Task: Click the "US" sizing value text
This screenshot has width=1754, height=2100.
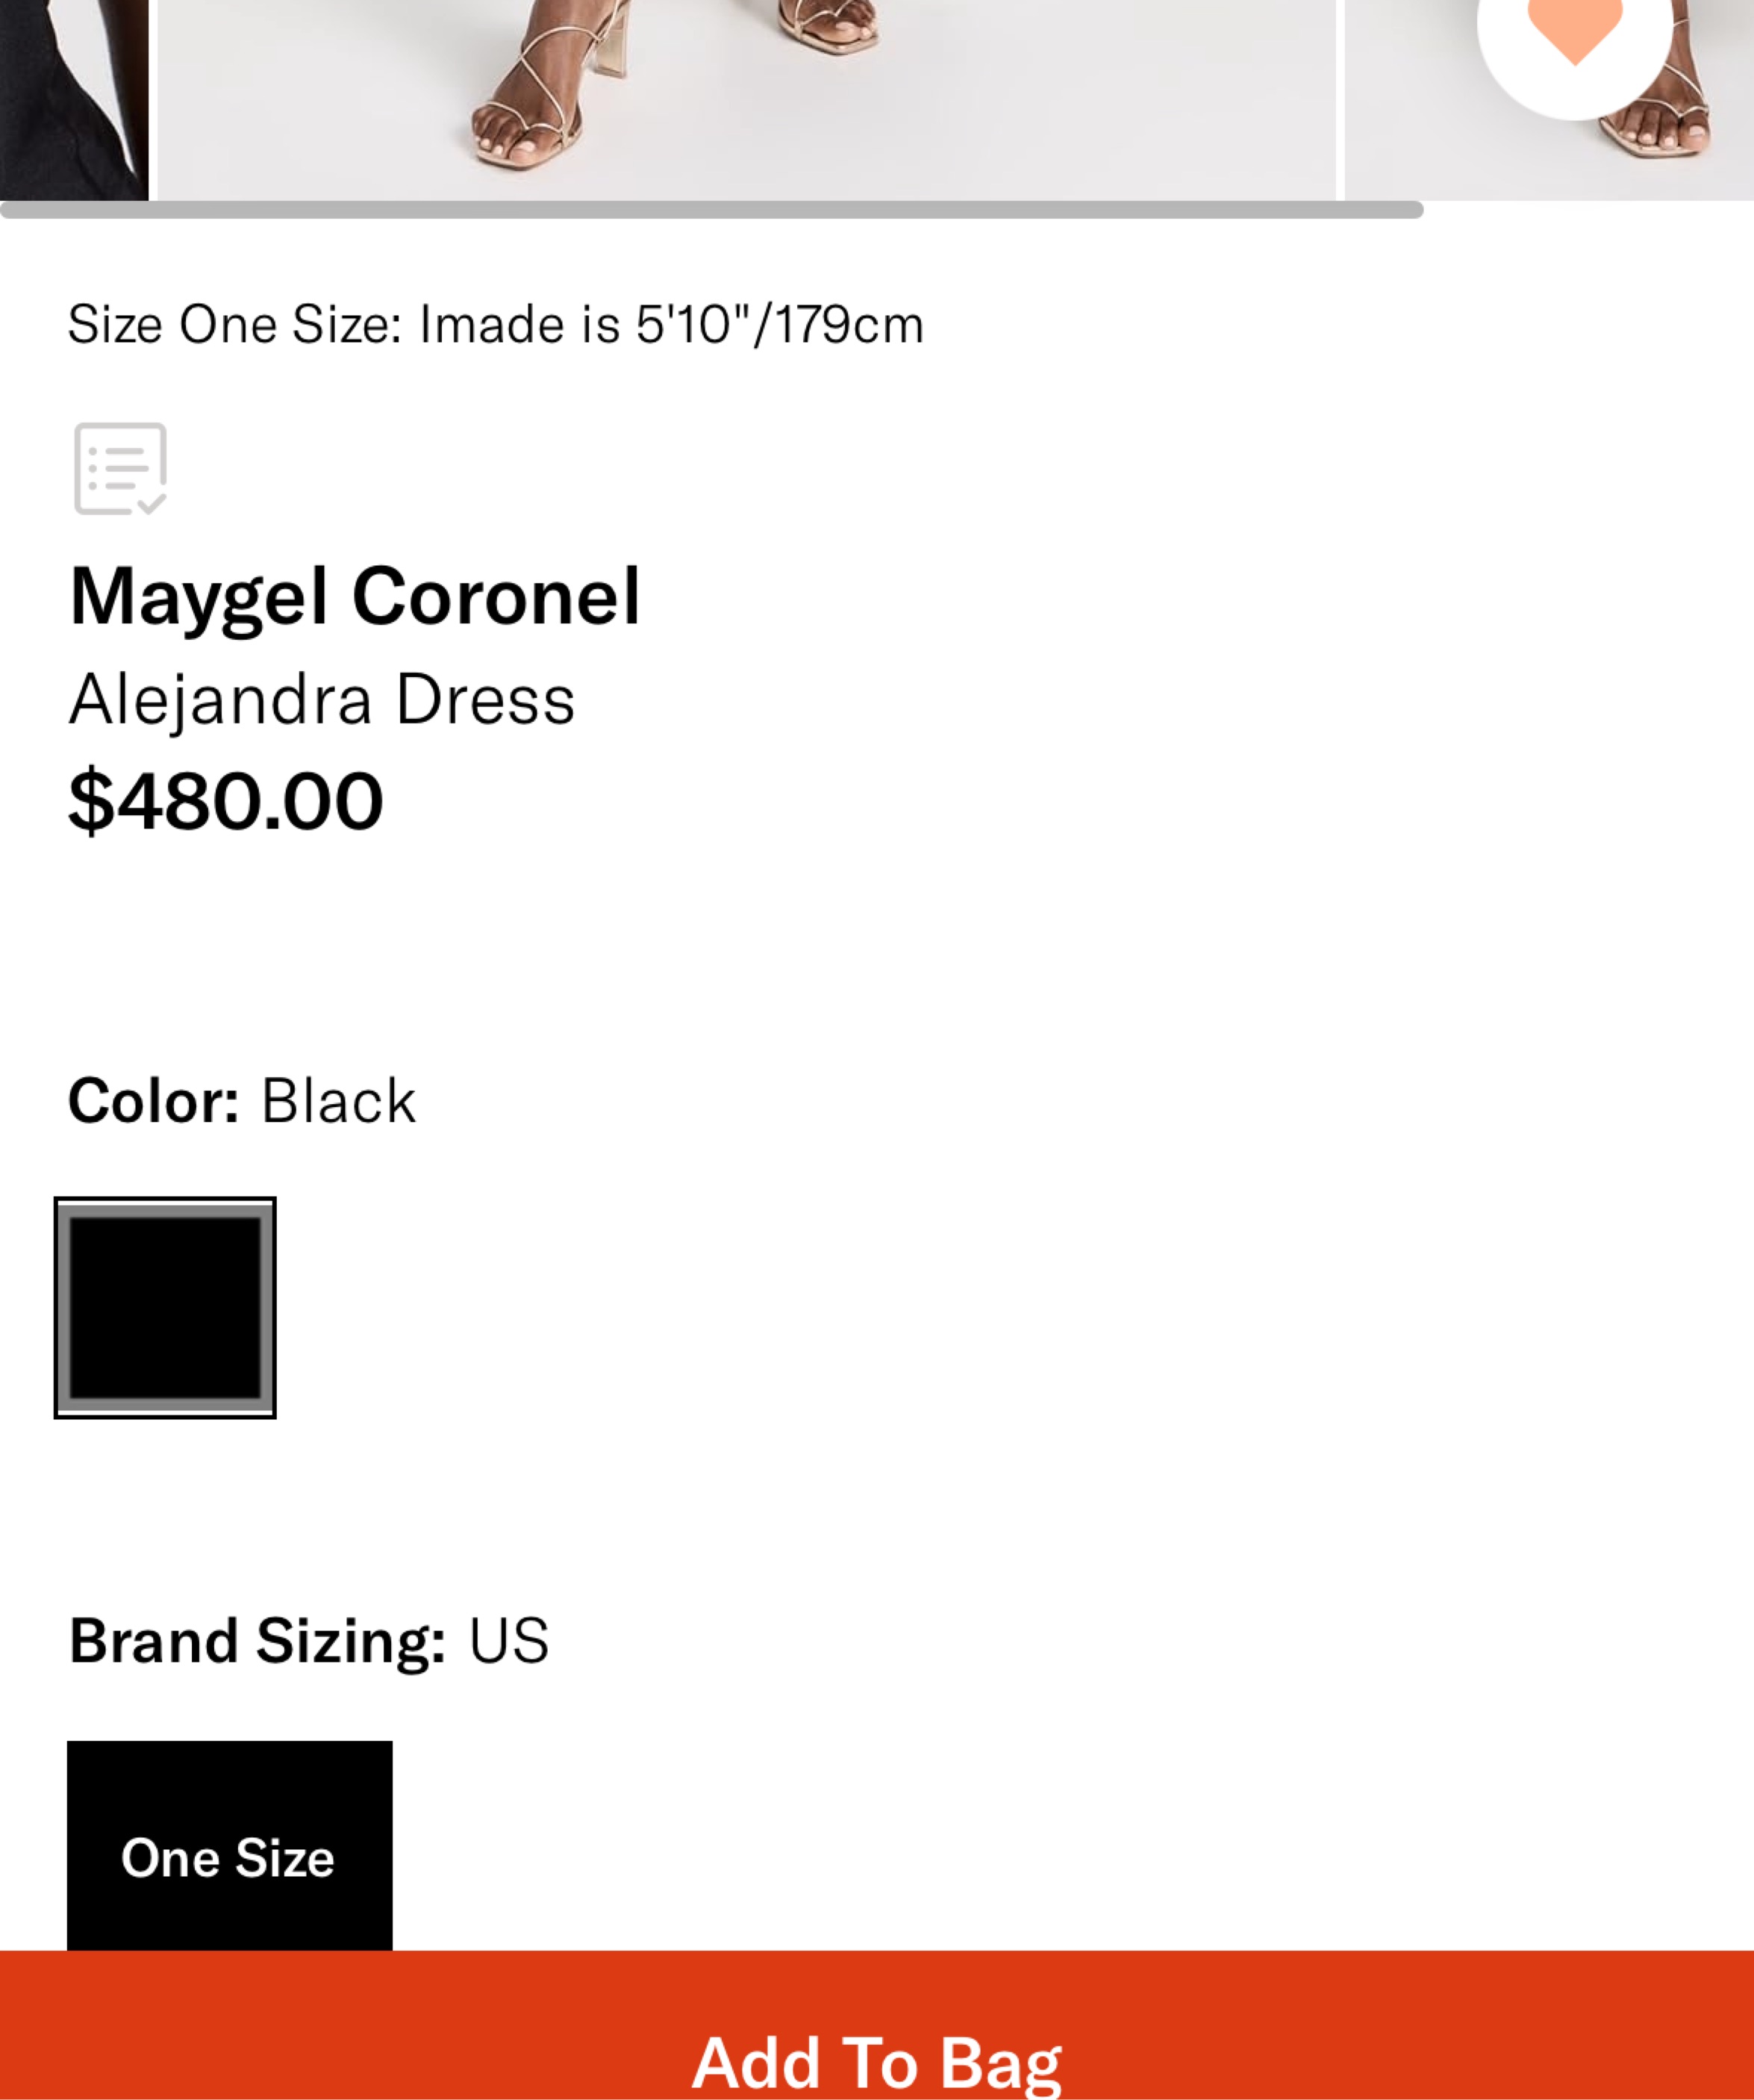Action: [x=509, y=1641]
